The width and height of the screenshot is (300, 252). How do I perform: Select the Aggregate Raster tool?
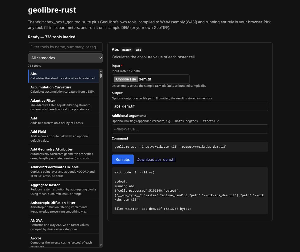click(x=63, y=189)
